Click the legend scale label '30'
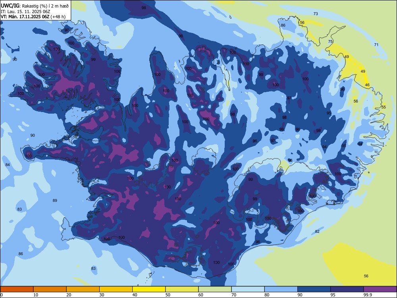This screenshot has height=298, width=397. (x=102, y=295)
